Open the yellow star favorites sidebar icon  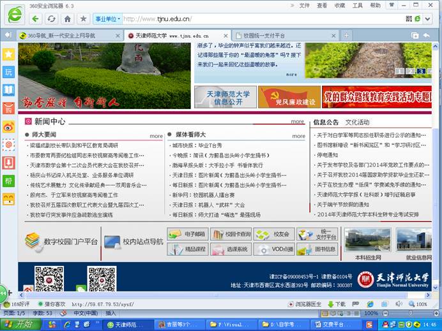coord(8,54)
